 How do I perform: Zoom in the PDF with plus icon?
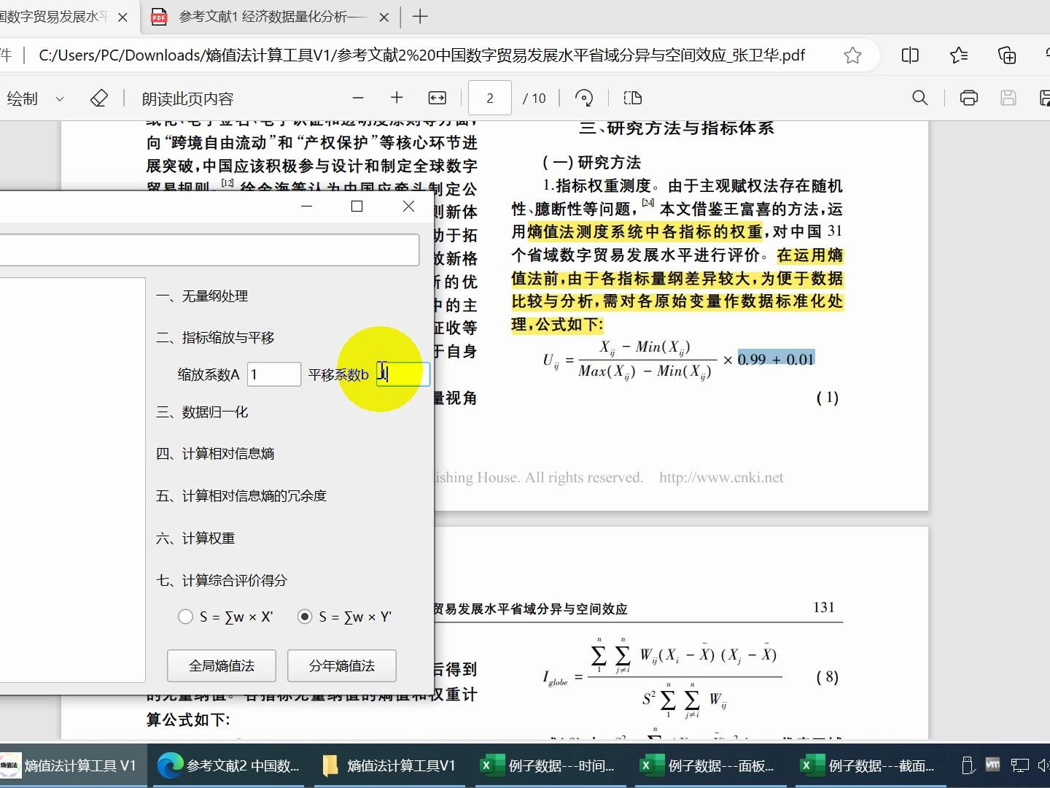397,98
